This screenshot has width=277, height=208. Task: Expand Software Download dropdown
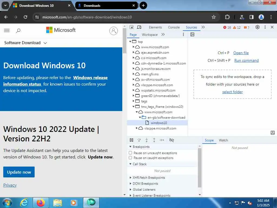click(x=26, y=43)
